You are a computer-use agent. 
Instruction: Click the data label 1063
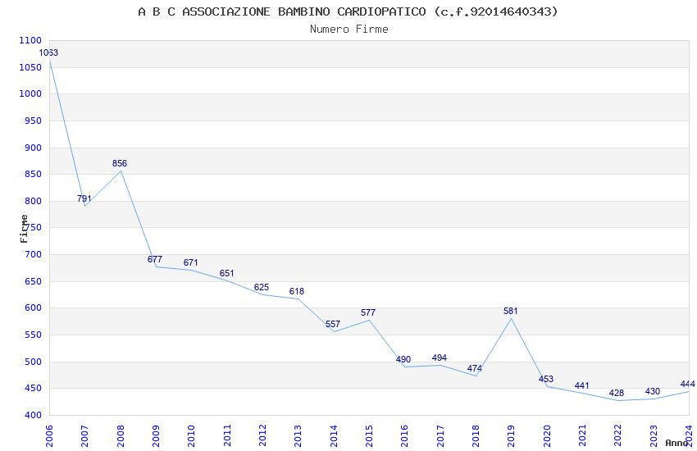tap(48, 52)
